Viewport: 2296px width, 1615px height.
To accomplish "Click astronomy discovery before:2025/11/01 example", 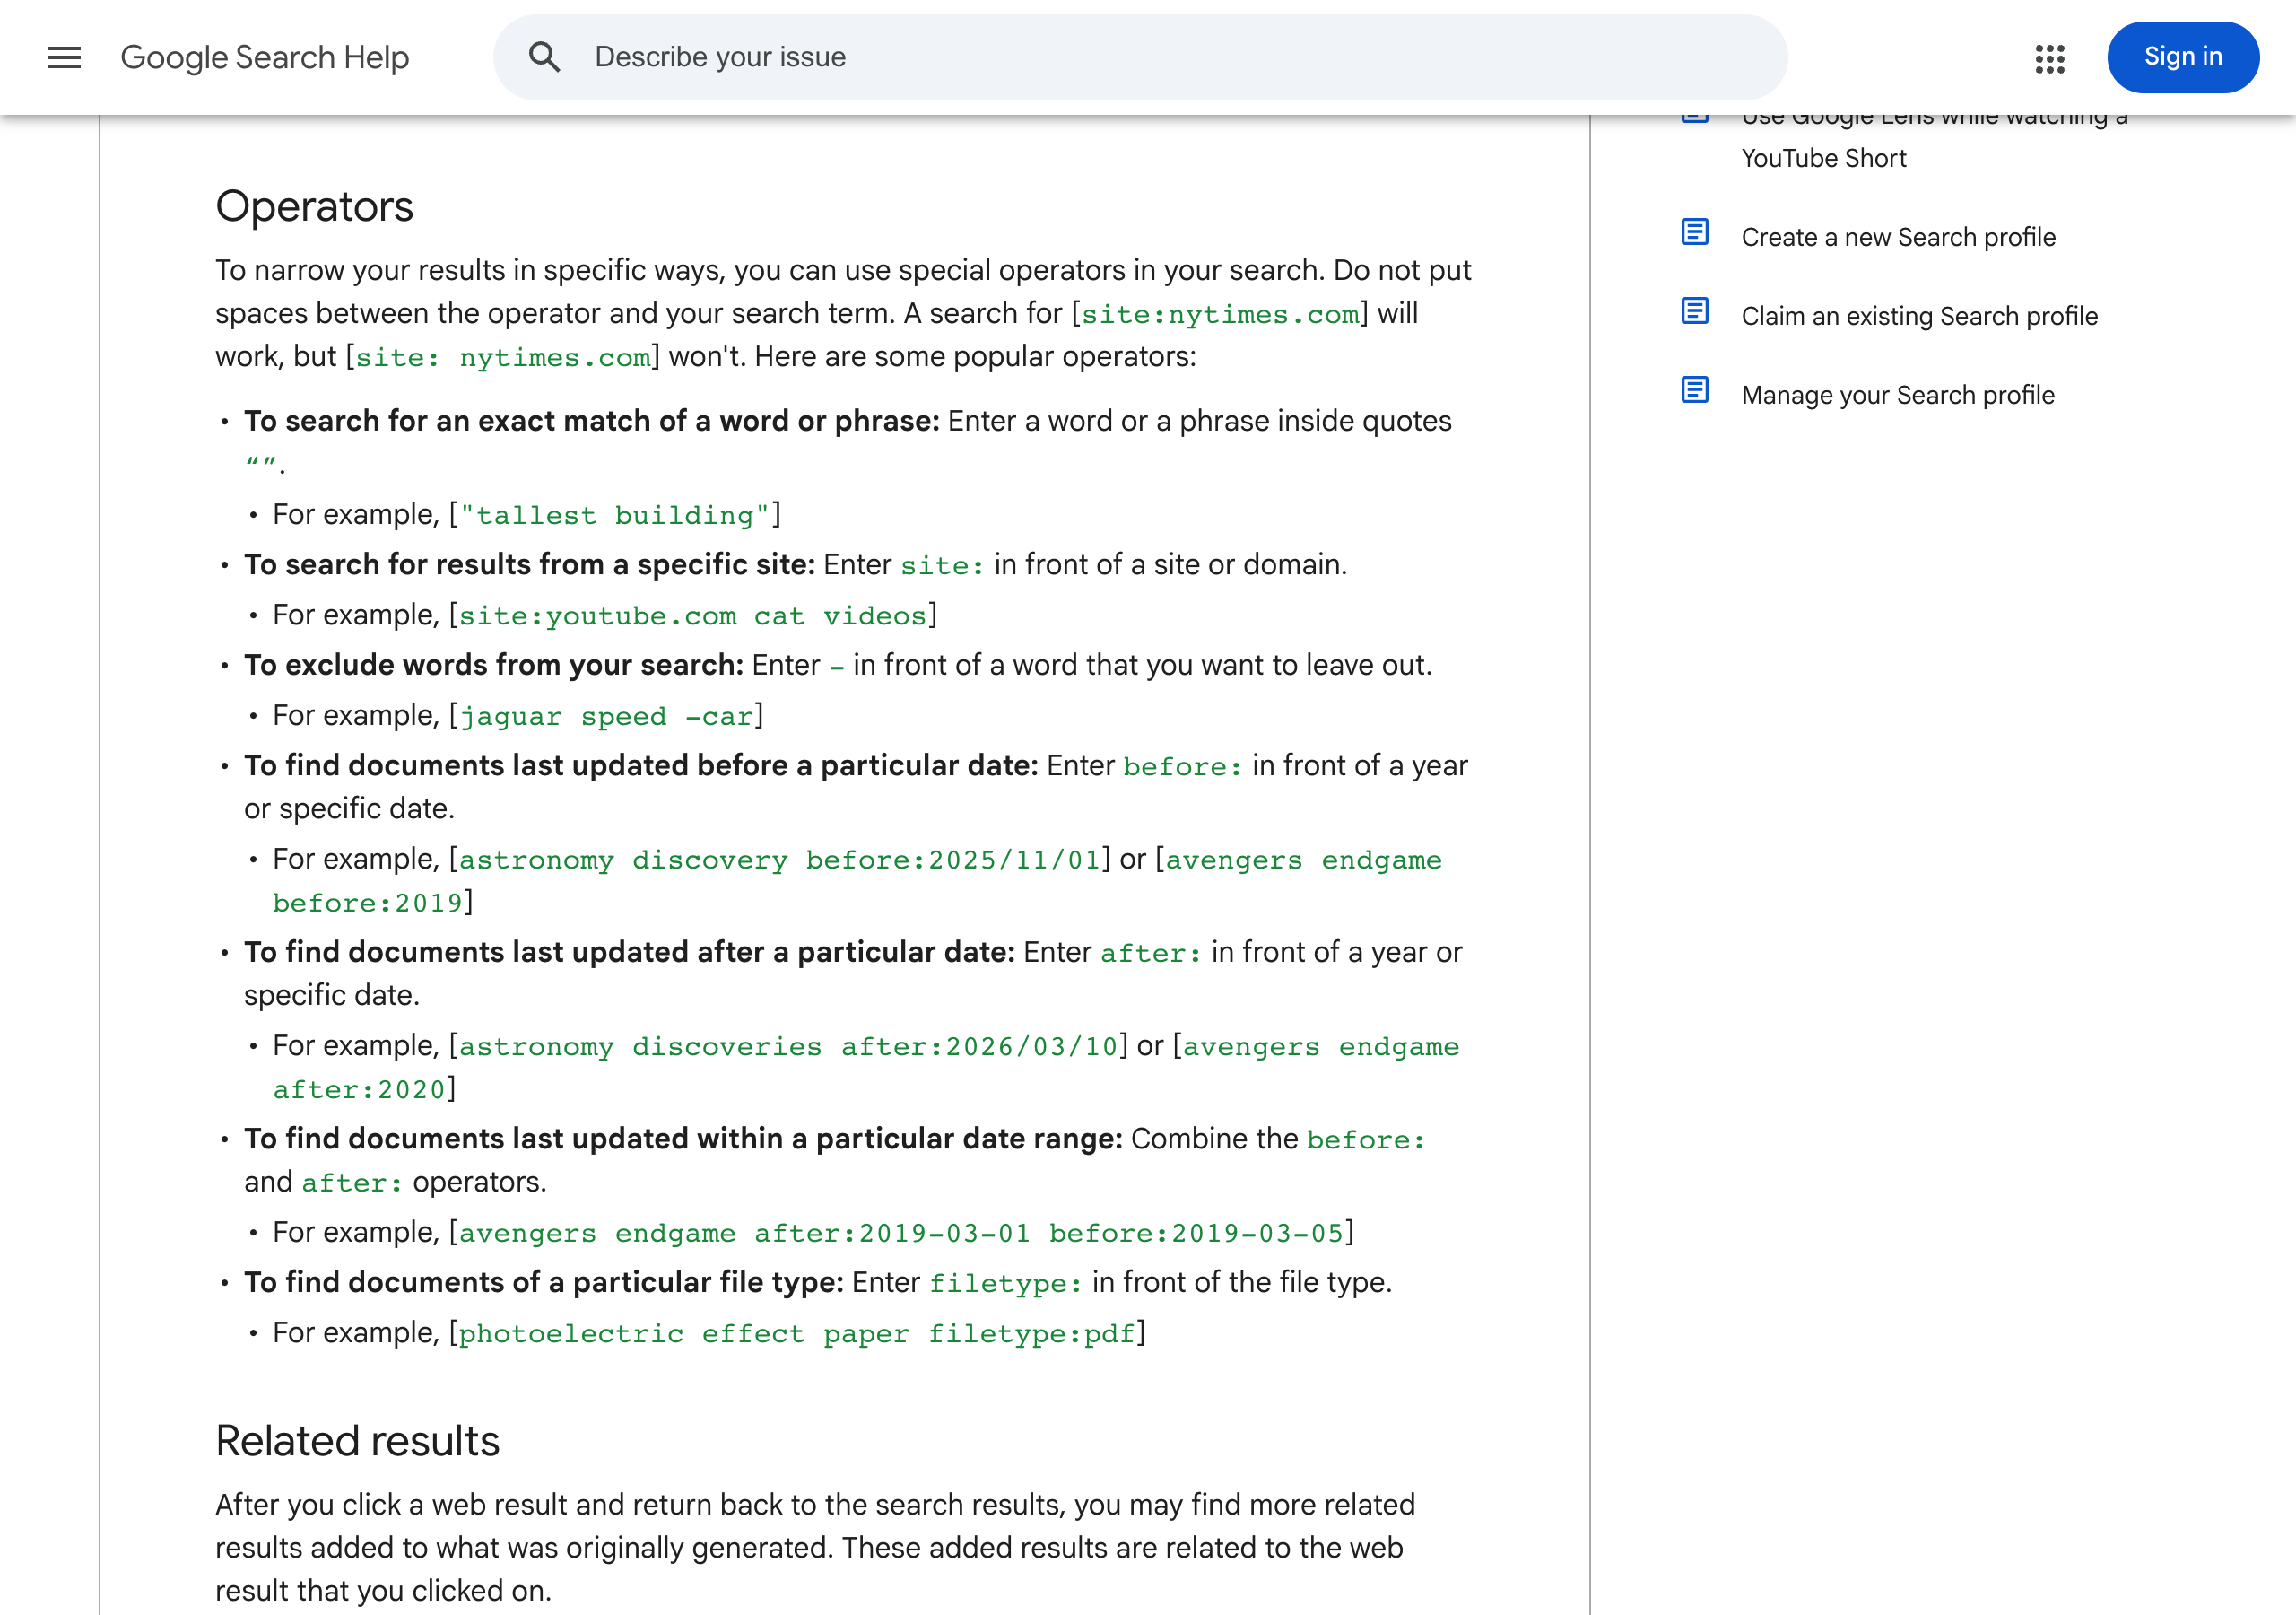I will (779, 860).
